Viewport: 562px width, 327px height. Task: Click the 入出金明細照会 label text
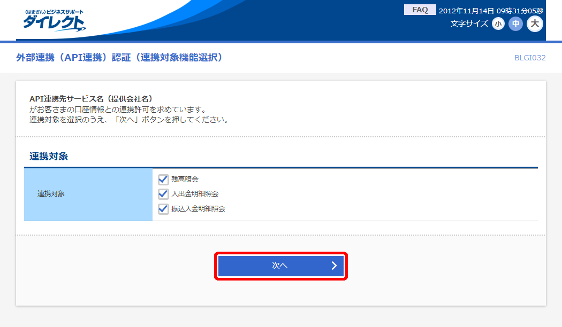[x=195, y=193]
